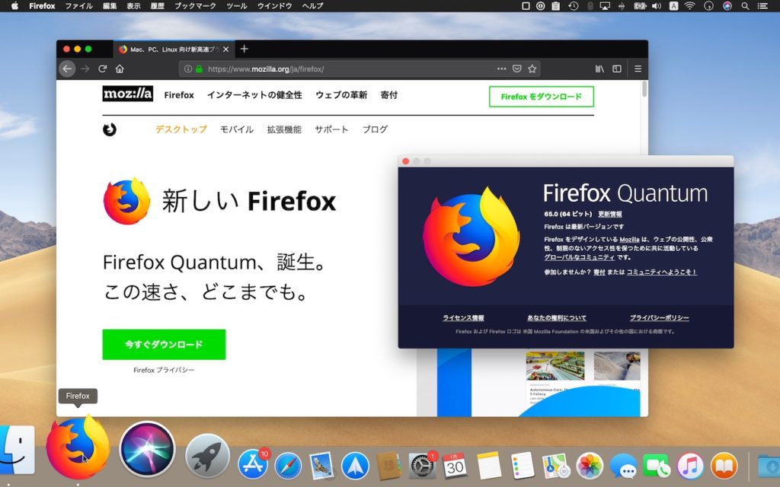The image size is (780, 487).
Task: Open Firefox in the page navigation
Action: click(x=179, y=95)
